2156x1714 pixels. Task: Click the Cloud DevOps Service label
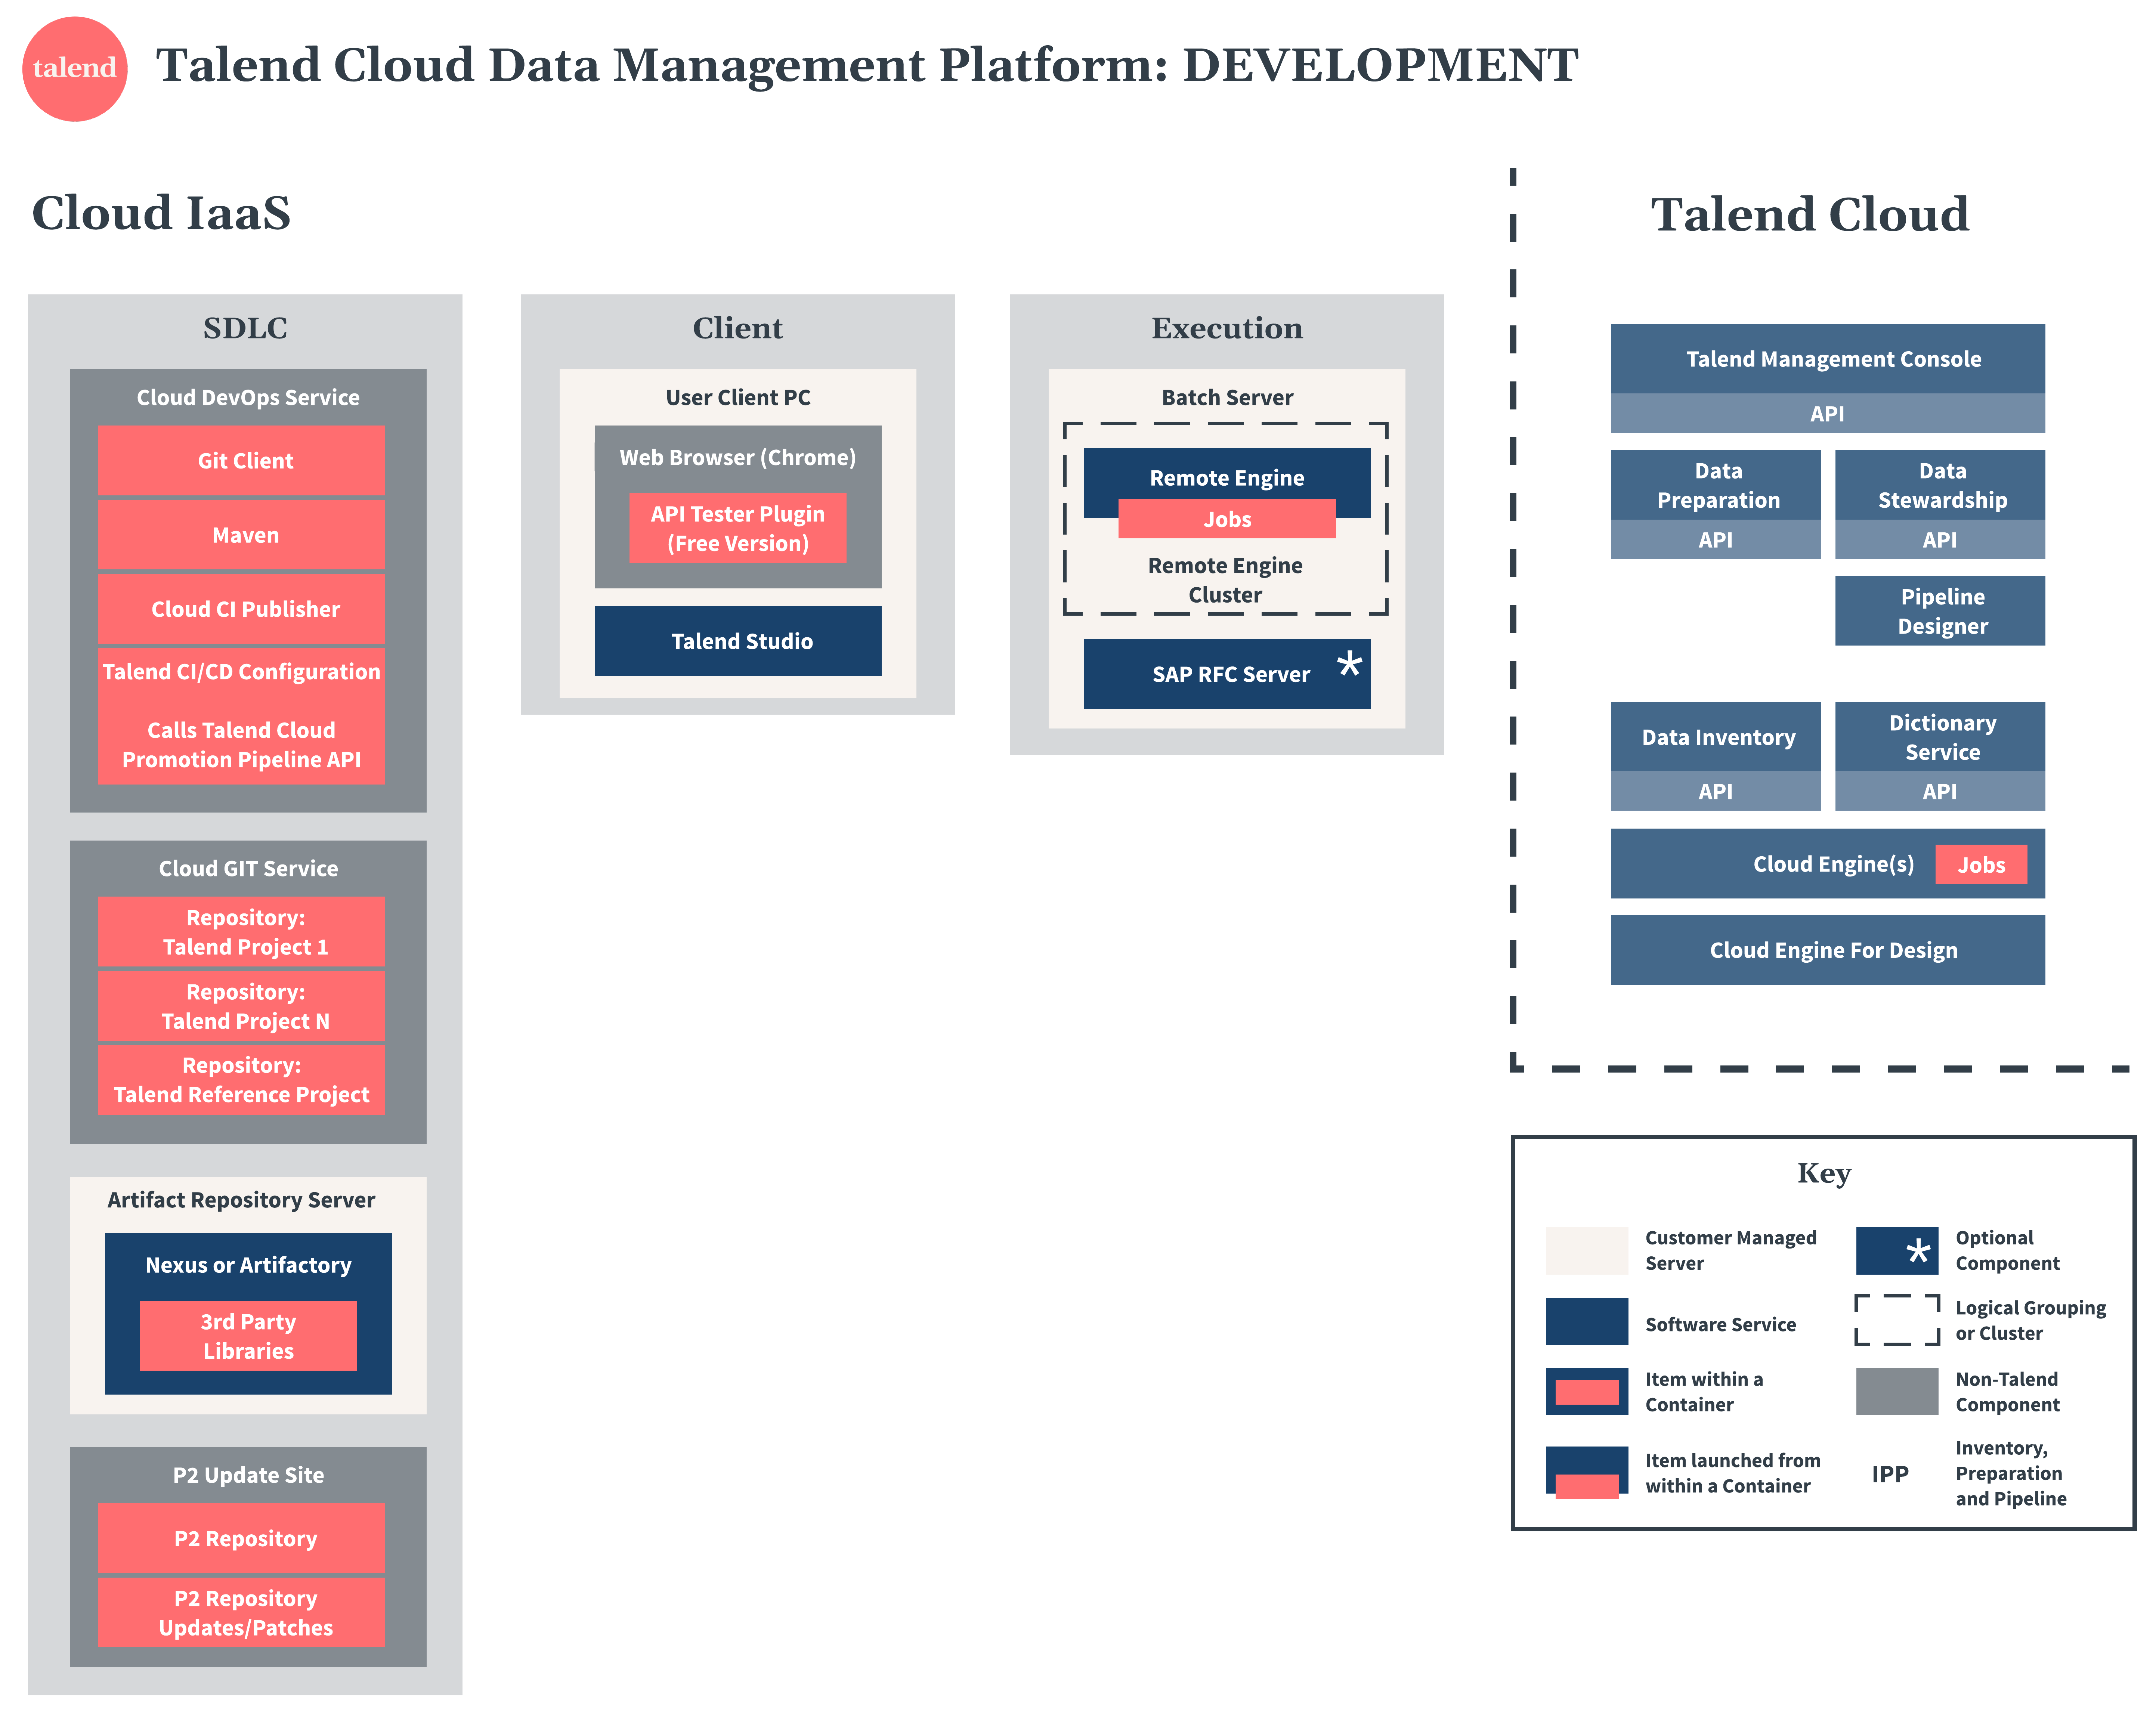click(248, 397)
